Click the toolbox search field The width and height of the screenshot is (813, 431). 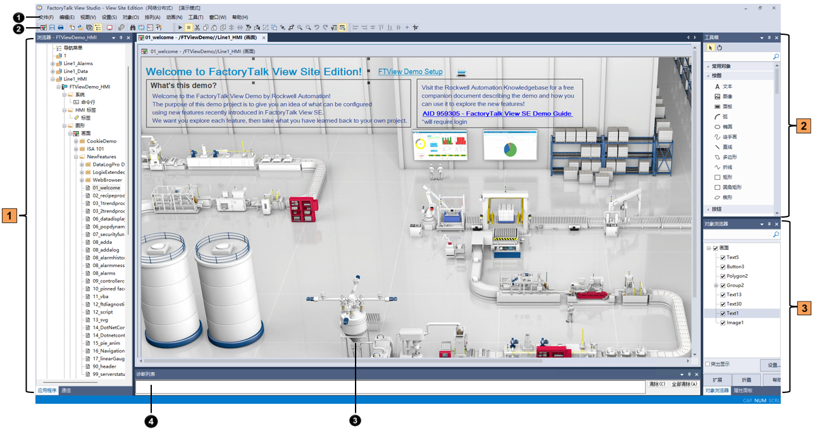coord(742,57)
